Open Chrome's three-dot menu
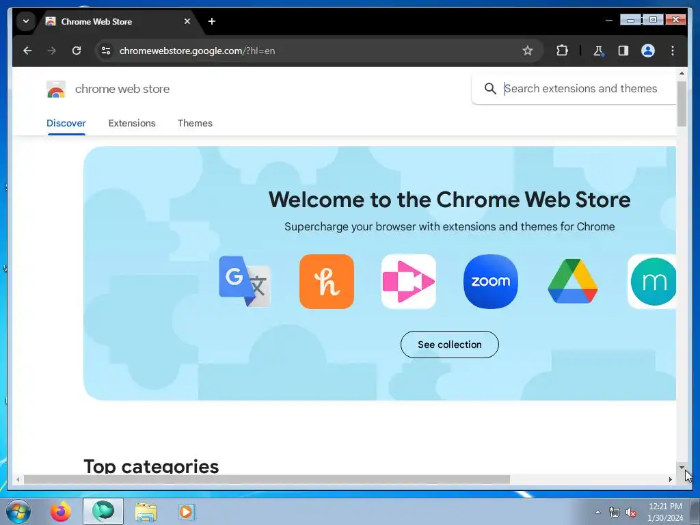The image size is (700, 525). (x=673, y=51)
